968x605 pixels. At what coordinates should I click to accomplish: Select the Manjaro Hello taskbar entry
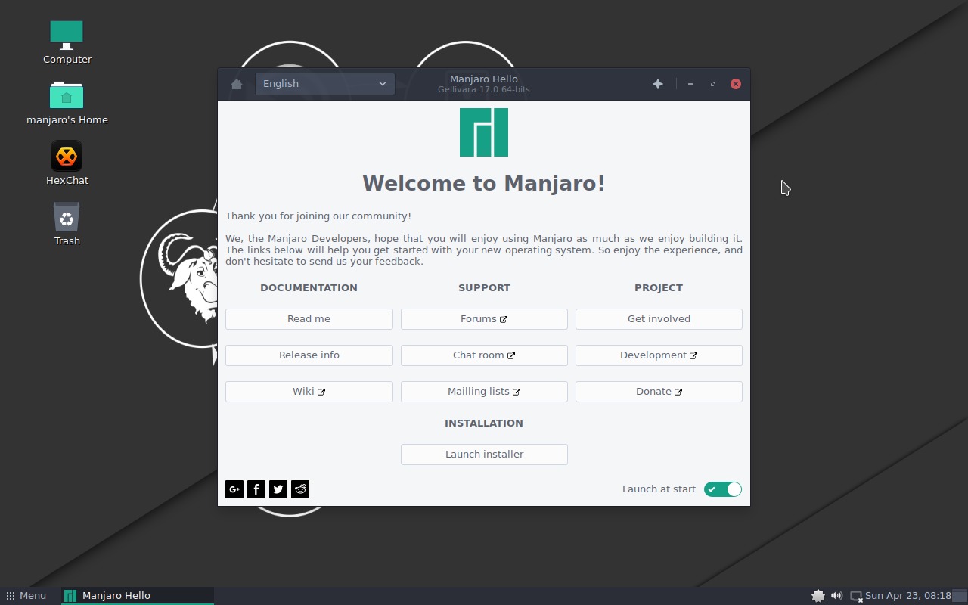click(117, 595)
